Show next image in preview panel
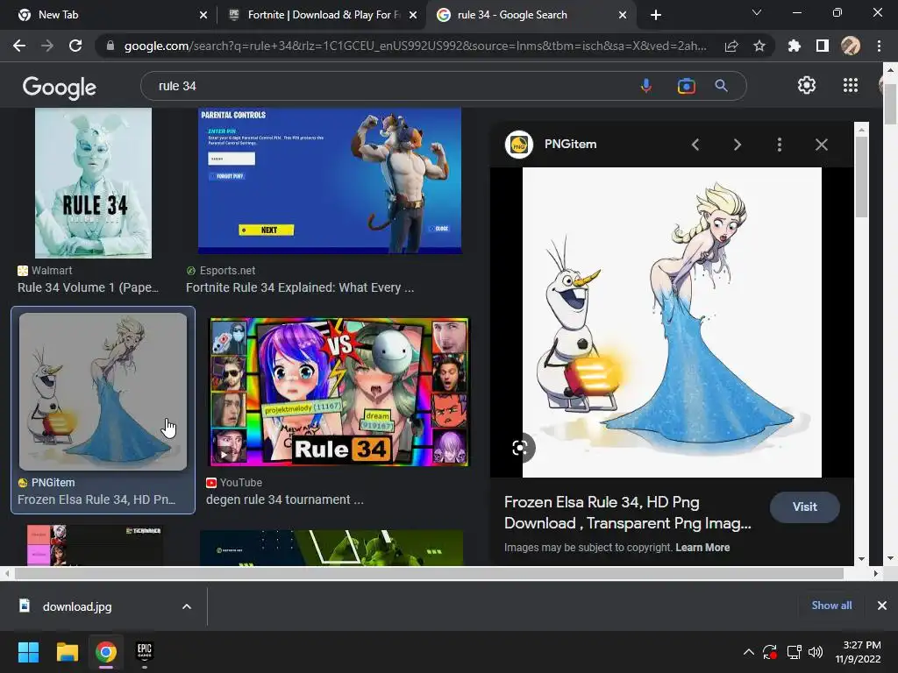898x673 pixels. pos(738,145)
